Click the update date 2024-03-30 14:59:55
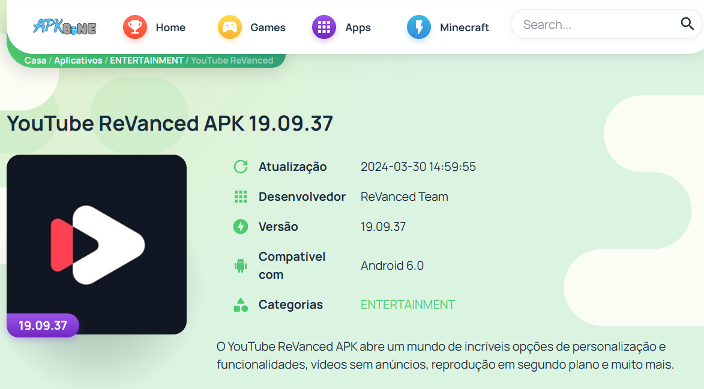The width and height of the screenshot is (704, 389). click(x=418, y=167)
